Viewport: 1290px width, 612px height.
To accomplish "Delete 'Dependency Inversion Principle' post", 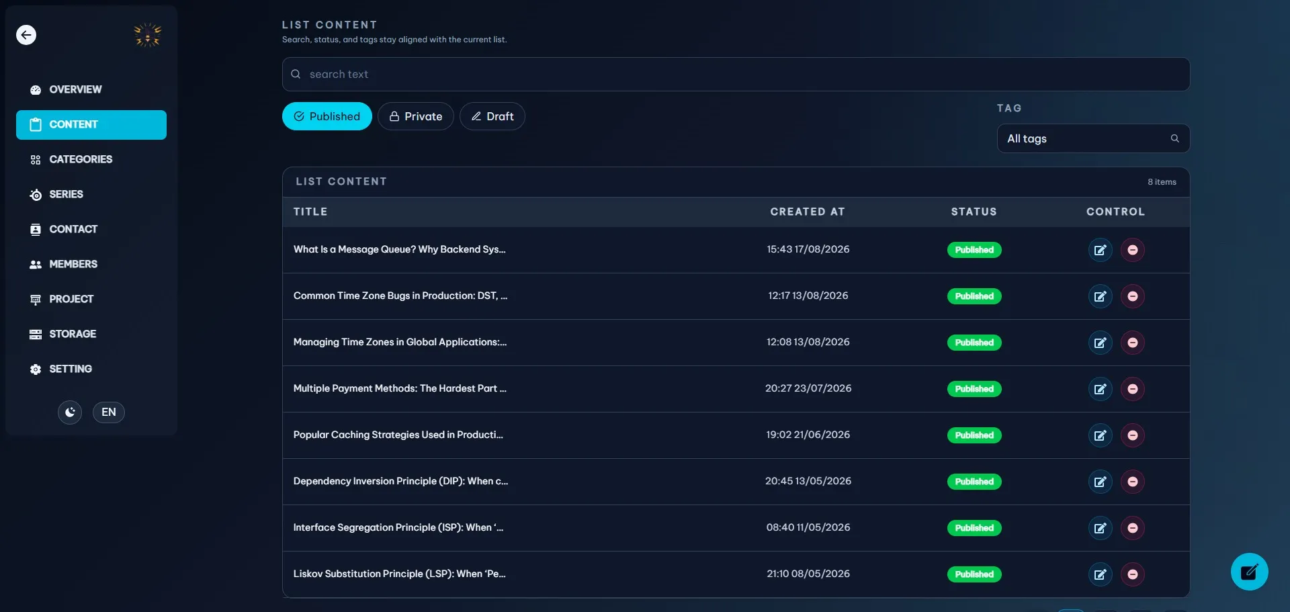I will click(x=1133, y=482).
